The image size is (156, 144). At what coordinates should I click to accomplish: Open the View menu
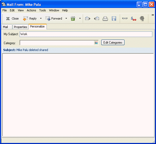pyautogui.click(x=21, y=10)
